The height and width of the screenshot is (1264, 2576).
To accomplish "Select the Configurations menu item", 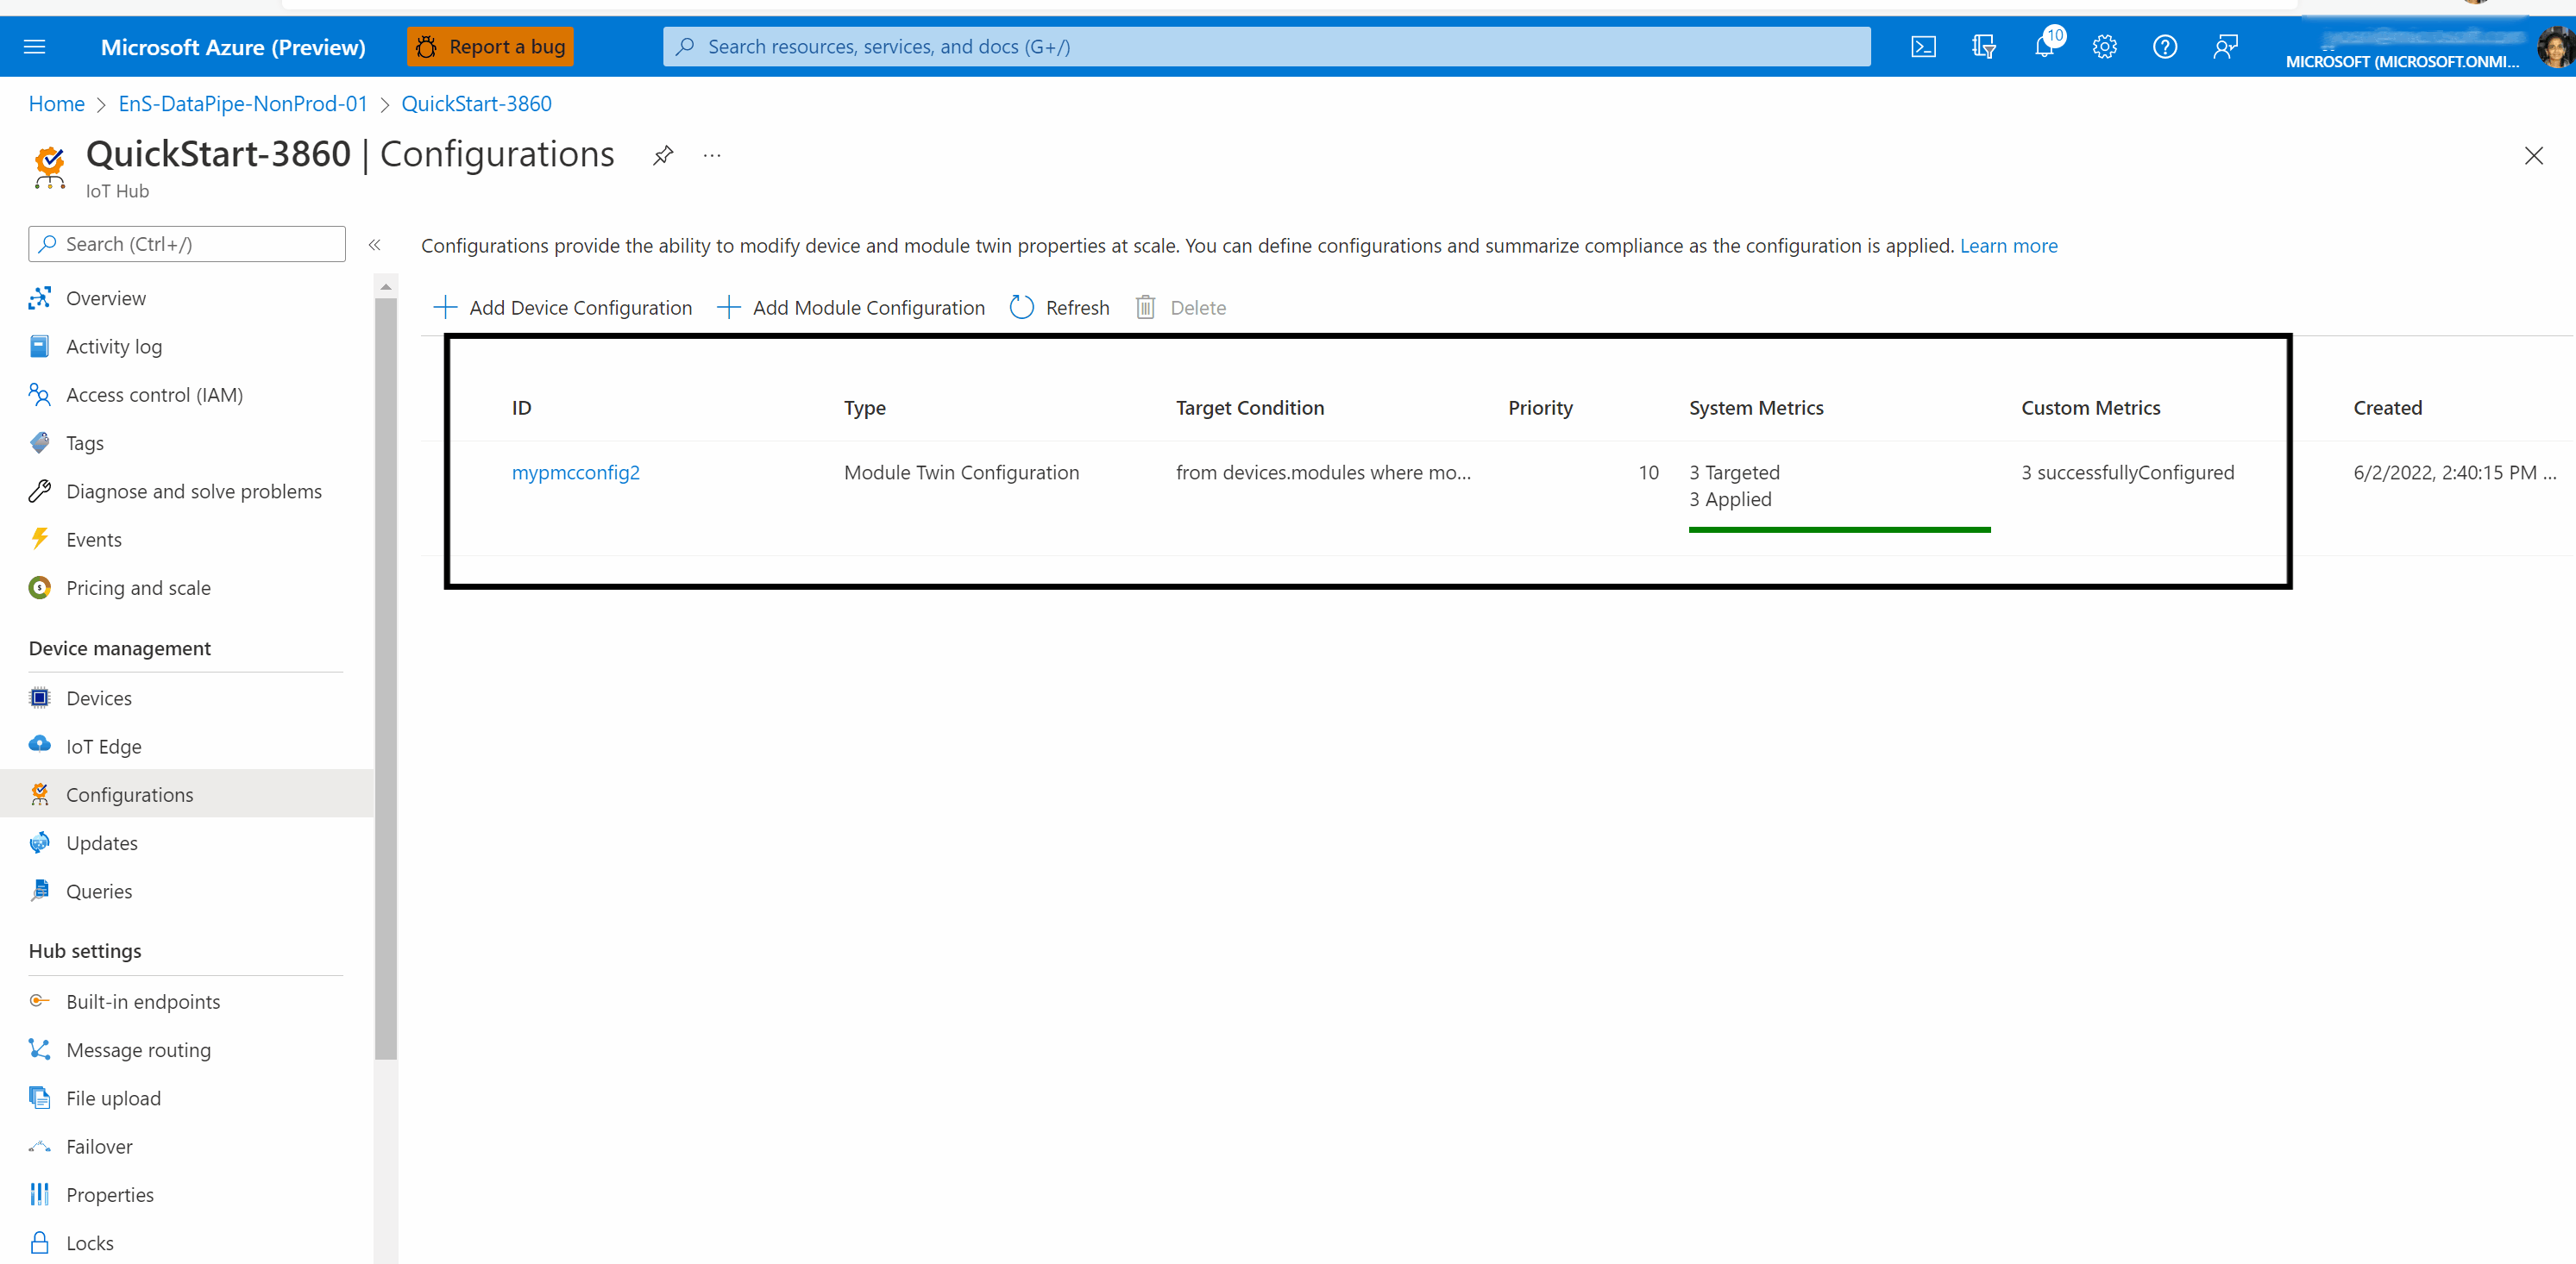I will click(x=129, y=793).
